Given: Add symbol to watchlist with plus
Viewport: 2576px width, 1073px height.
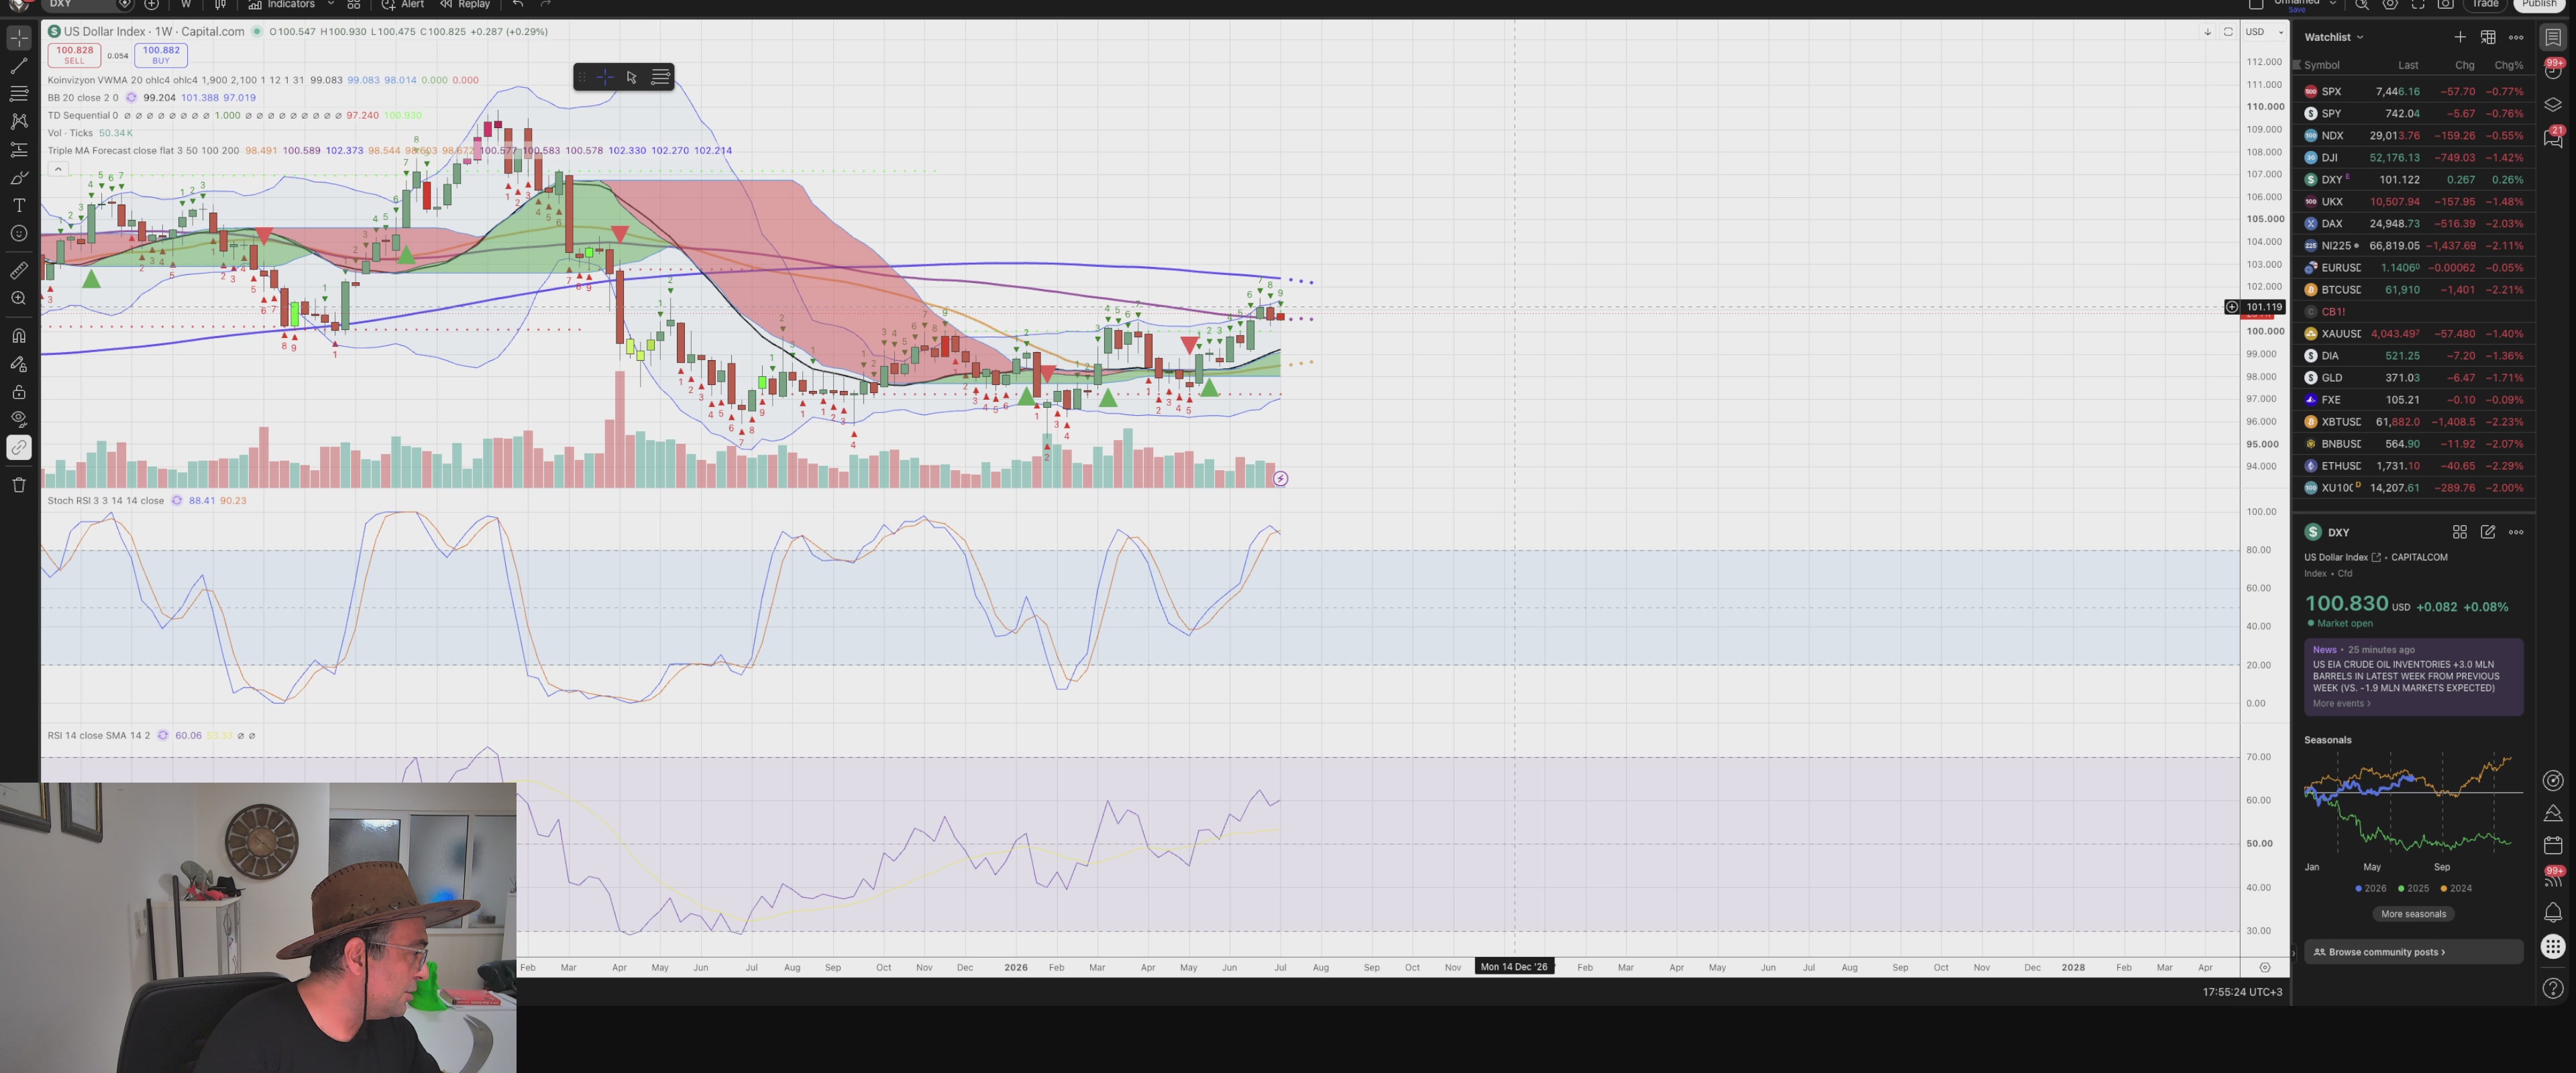Looking at the screenshot, I should [x=2460, y=37].
